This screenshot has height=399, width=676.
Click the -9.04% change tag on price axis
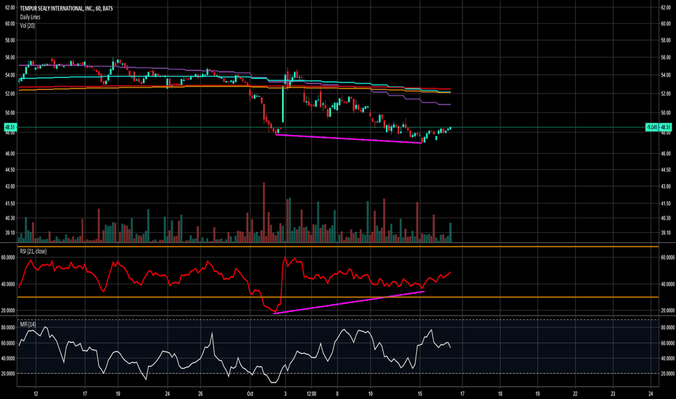tap(651, 127)
